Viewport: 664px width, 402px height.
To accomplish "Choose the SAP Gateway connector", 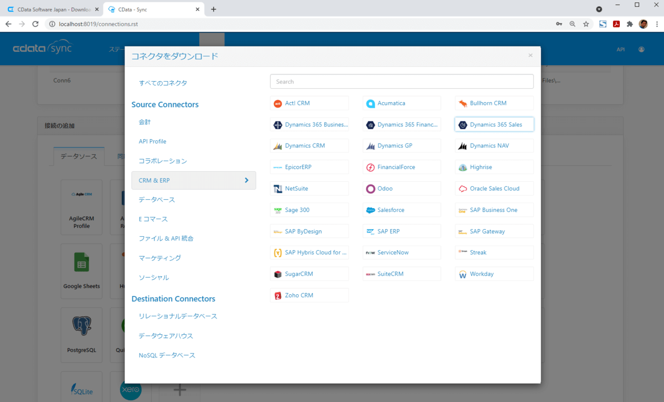I will pyautogui.click(x=494, y=231).
